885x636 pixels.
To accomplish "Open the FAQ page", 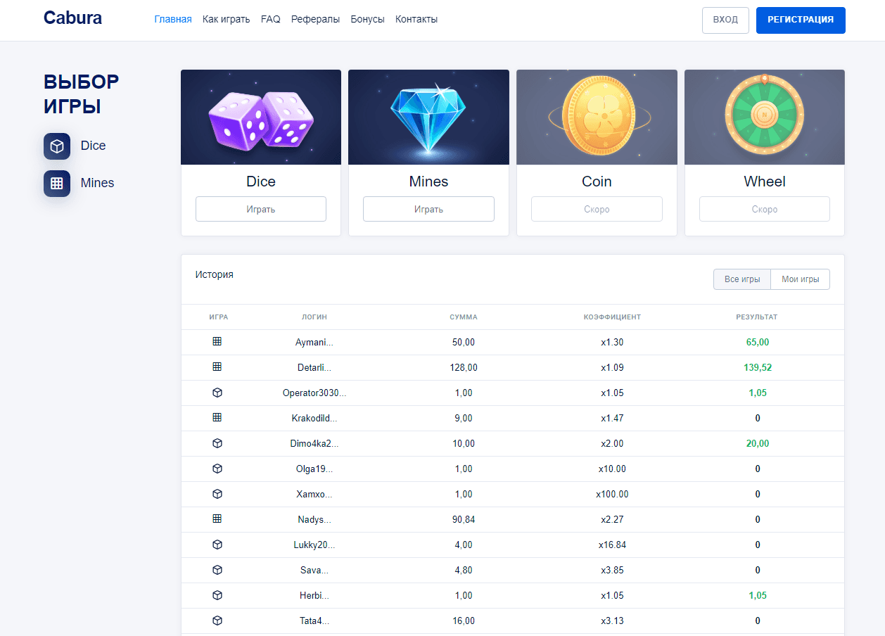I will [270, 20].
